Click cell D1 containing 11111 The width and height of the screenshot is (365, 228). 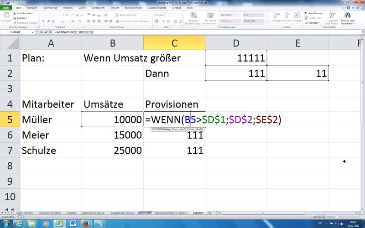tap(236, 58)
